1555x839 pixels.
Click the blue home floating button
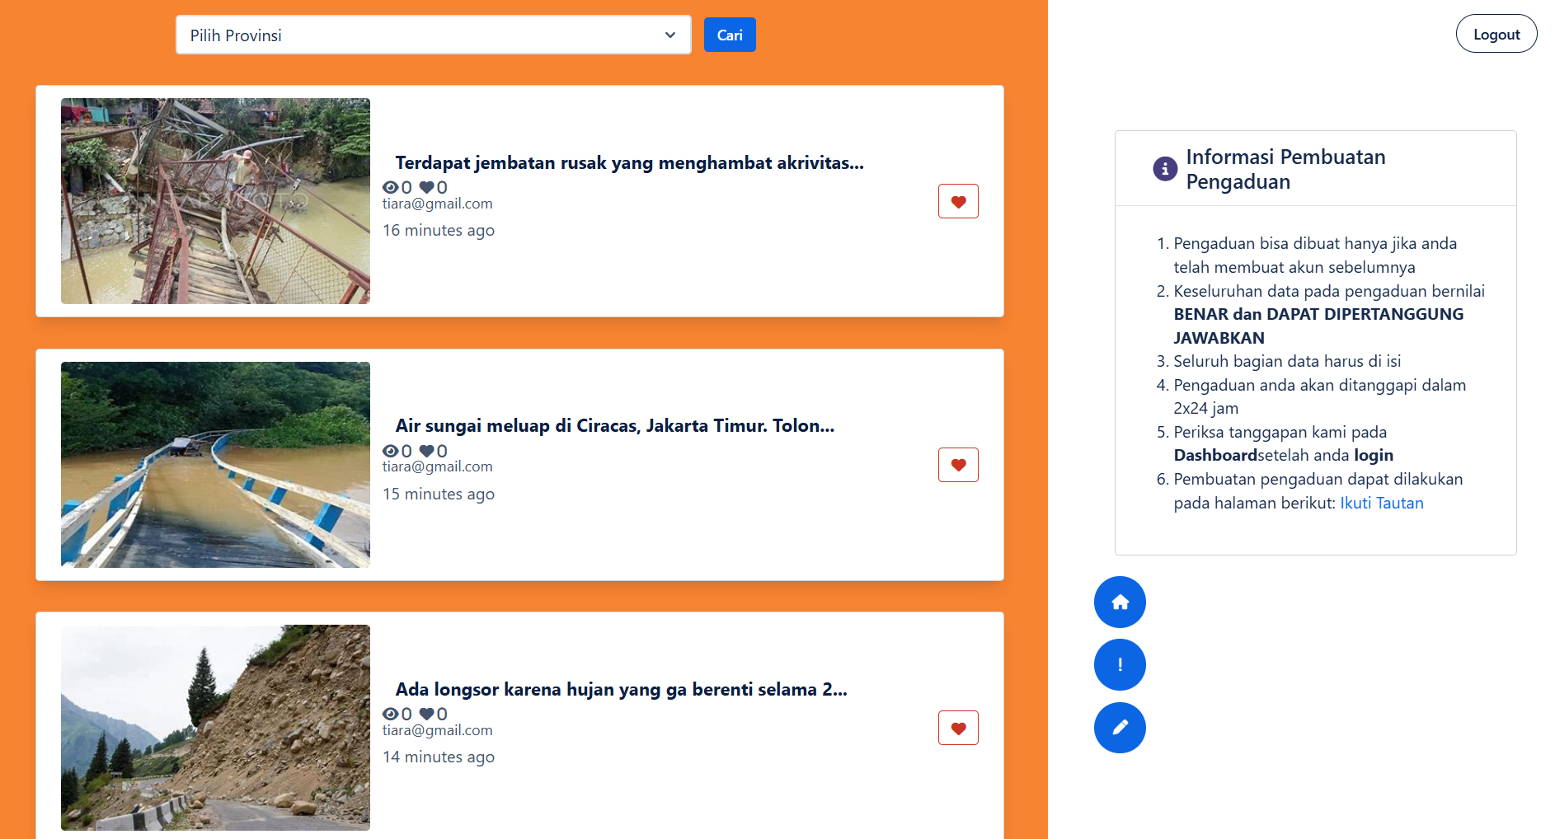point(1120,602)
